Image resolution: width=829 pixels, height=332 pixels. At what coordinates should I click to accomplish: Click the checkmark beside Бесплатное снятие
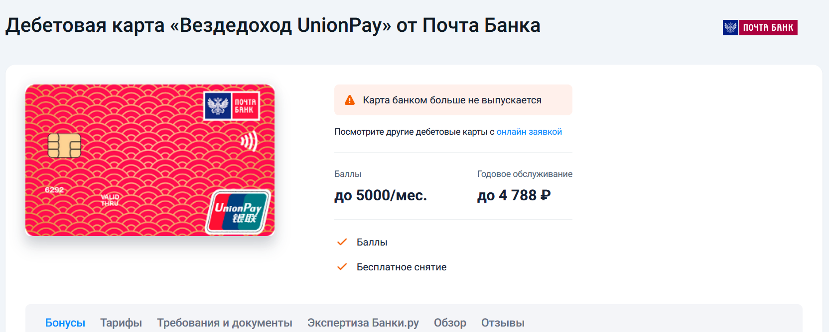coord(342,267)
